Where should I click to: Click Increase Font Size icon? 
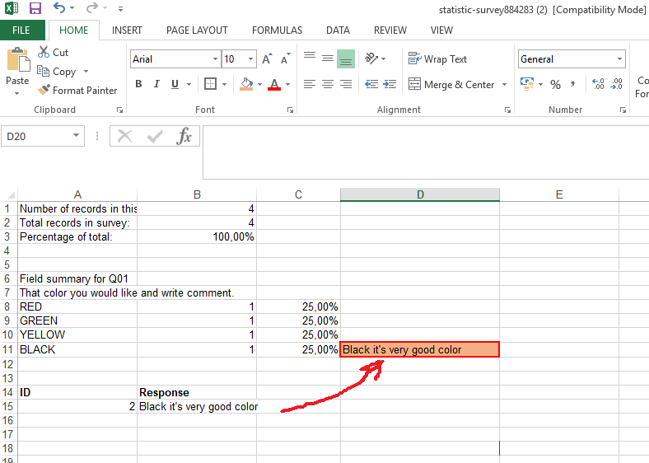(267, 59)
